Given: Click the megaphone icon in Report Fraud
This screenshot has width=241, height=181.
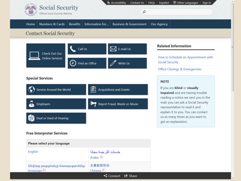Looking at the screenshot, I should point(93,104).
